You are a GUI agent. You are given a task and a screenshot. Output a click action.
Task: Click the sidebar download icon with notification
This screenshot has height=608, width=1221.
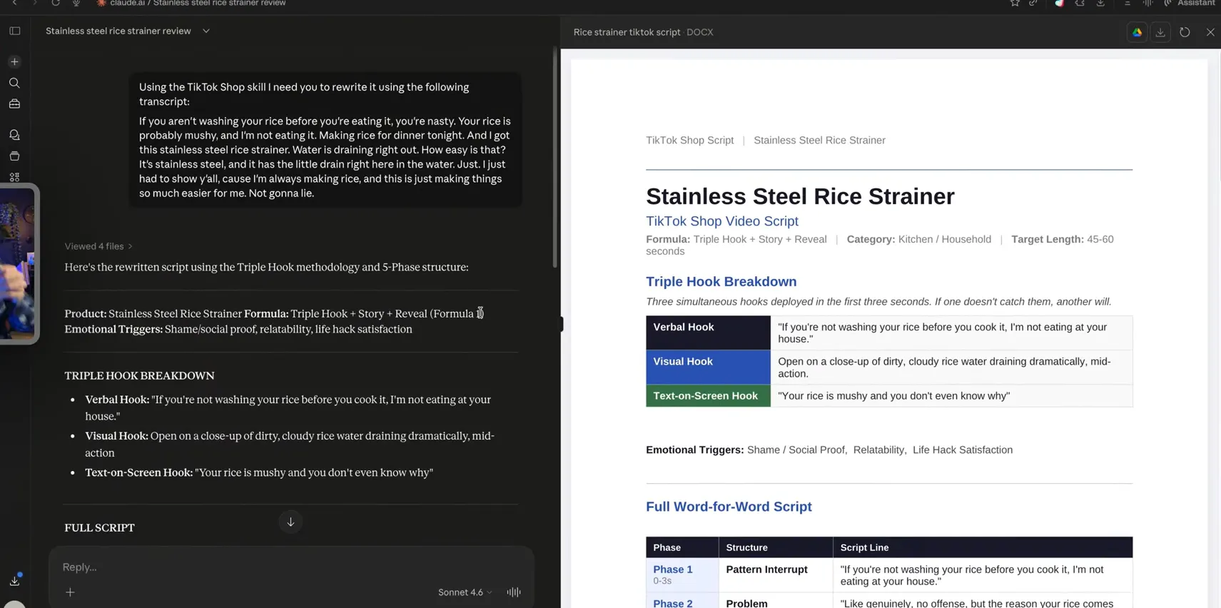pos(15,580)
